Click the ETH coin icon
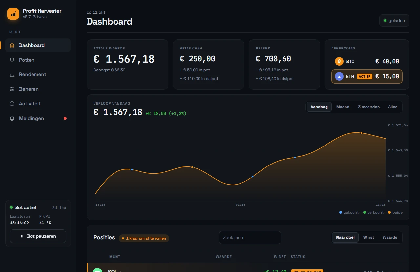Image resolution: width=420 pixels, height=272 pixels. [339, 76]
